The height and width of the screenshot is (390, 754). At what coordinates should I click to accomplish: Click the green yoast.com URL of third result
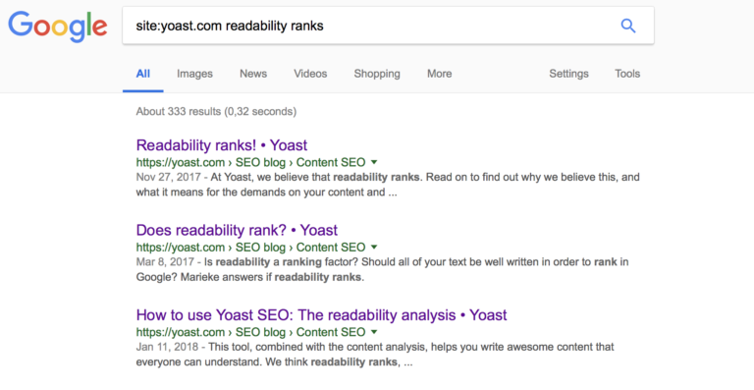tap(181, 332)
